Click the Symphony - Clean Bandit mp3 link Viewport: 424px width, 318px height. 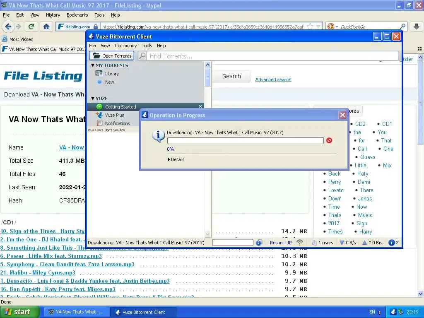(x=67, y=264)
